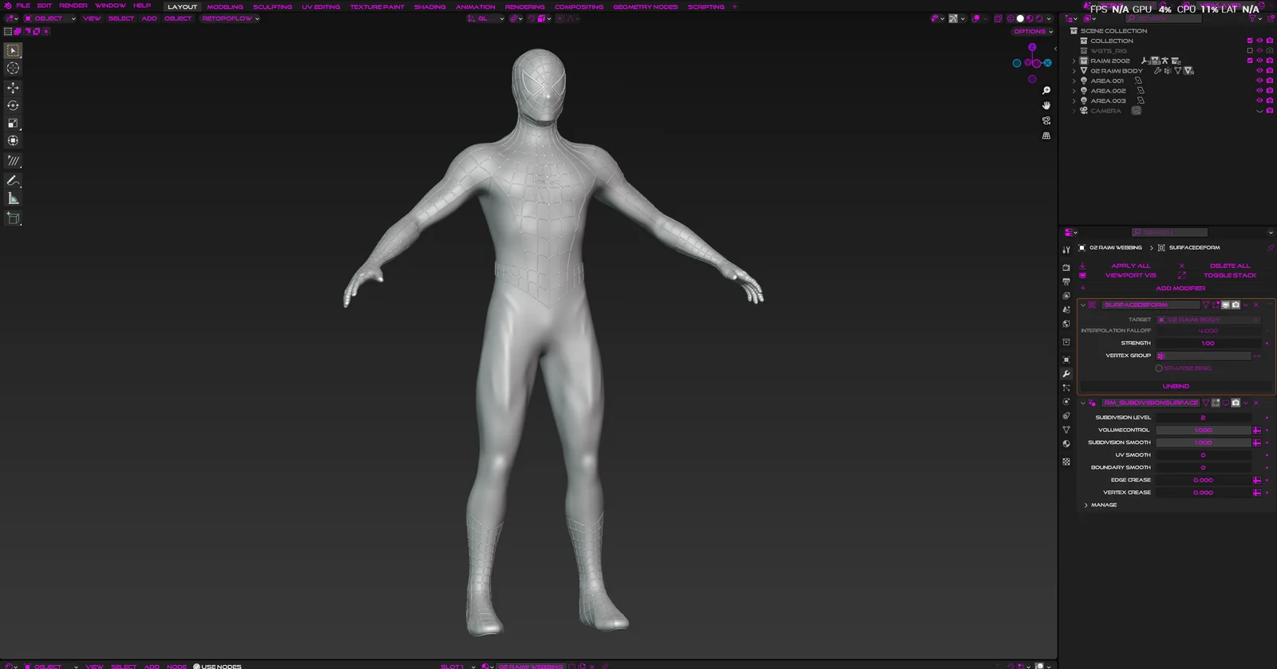This screenshot has width=1277, height=669.
Task: Select the Move tool in the toolbar
Action: (13, 88)
